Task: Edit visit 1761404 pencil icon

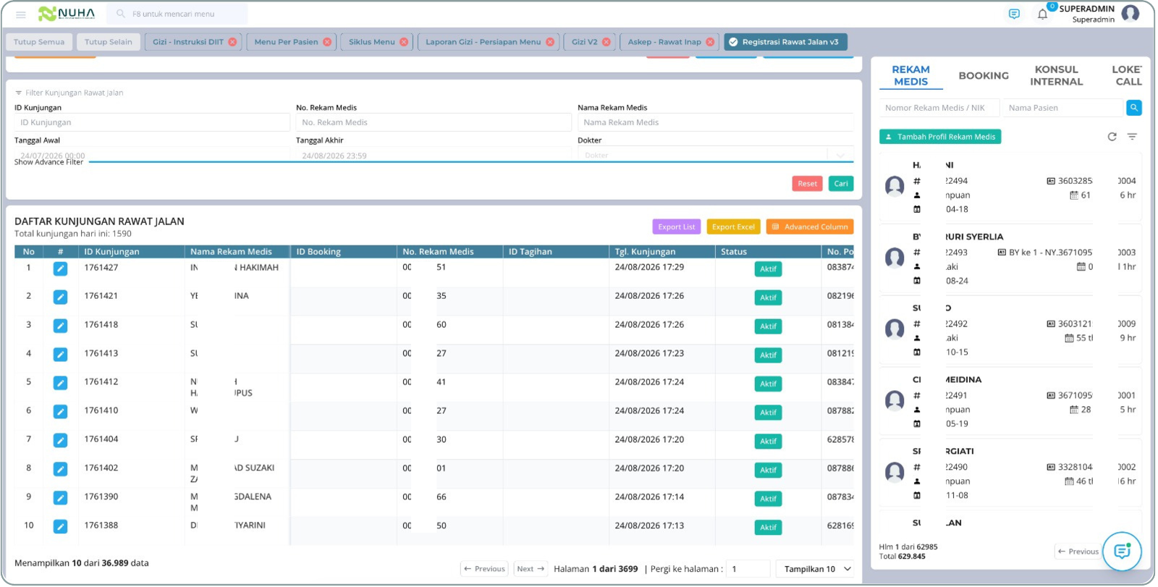Action: pos(60,440)
